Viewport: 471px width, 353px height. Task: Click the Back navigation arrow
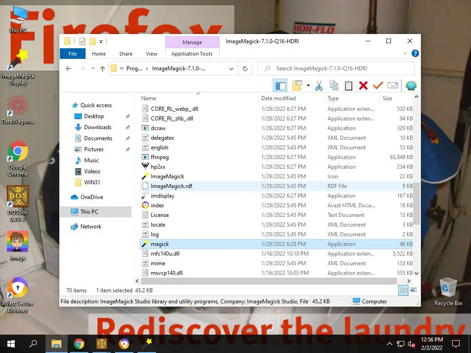(69, 69)
